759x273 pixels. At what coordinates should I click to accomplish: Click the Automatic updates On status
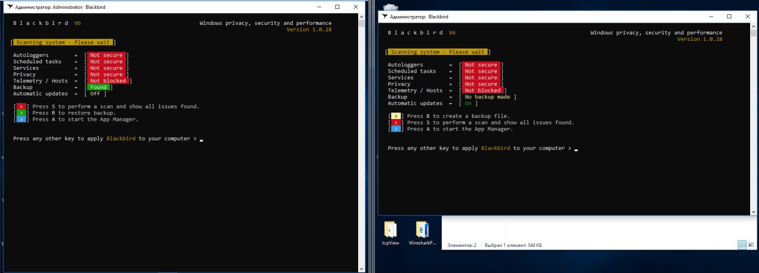coord(468,103)
